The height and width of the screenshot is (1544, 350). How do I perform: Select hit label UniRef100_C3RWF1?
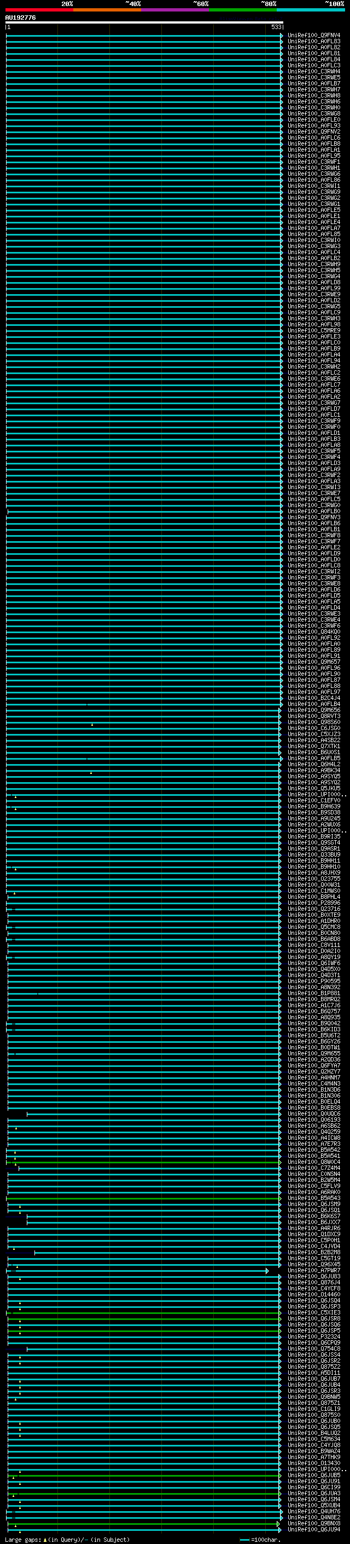(x=314, y=162)
